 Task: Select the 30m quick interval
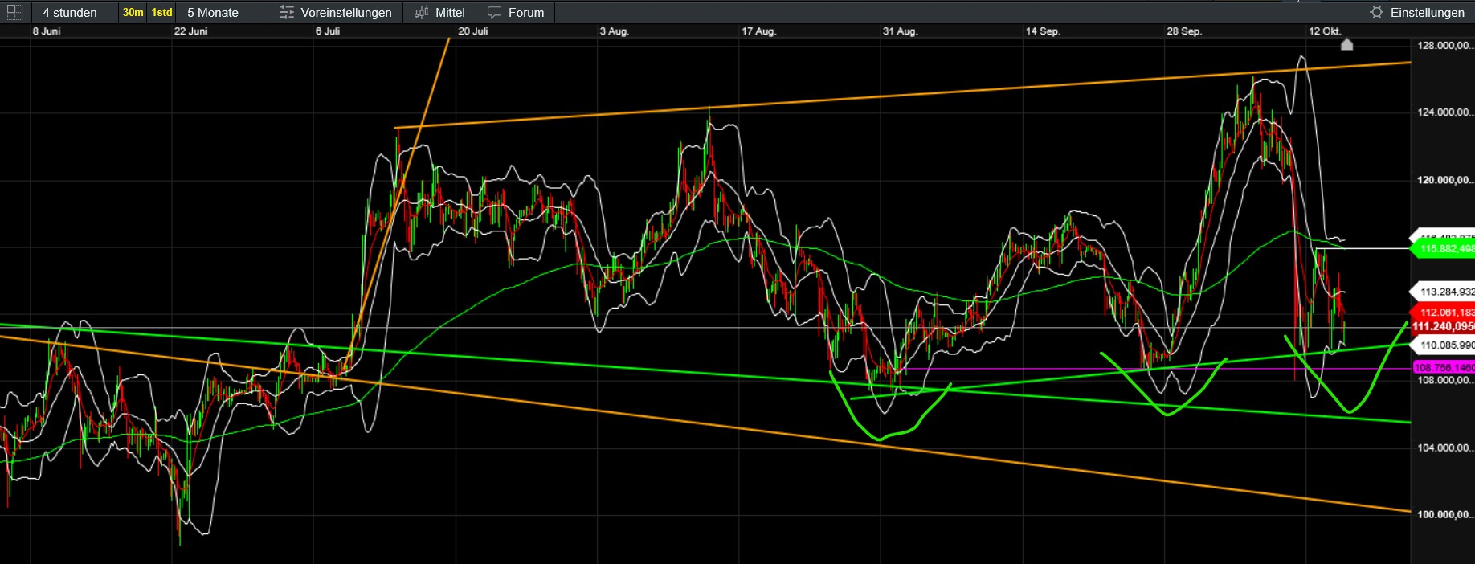click(x=133, y=13)
